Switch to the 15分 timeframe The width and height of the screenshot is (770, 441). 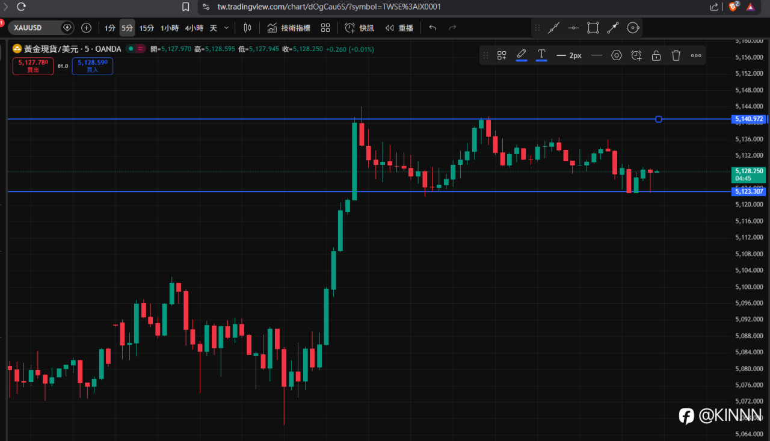click(147, 28)
